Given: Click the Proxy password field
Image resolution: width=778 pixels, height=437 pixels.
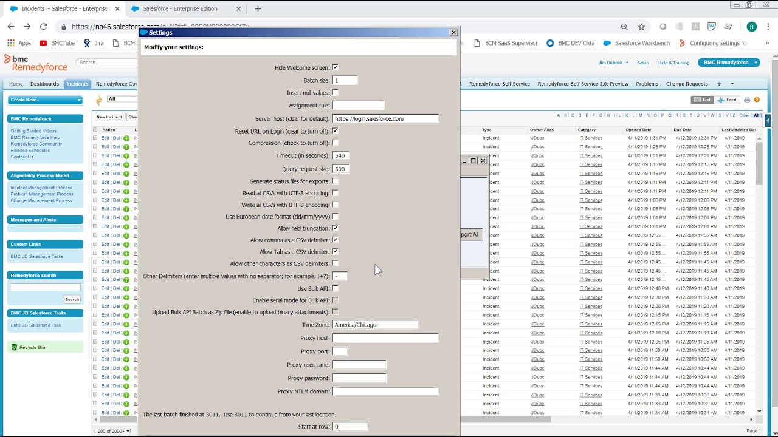Looking at the screenshot, I should [x=359, y=378].
